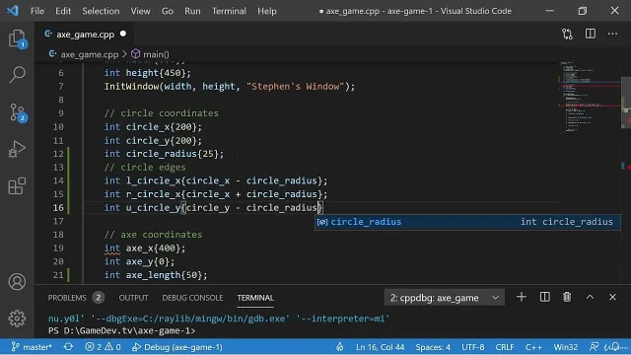This screenshot has height=355, width=631.
Task: Click the Open Changes compare icon
Action: pyautogui.click(x=568, y=35)
